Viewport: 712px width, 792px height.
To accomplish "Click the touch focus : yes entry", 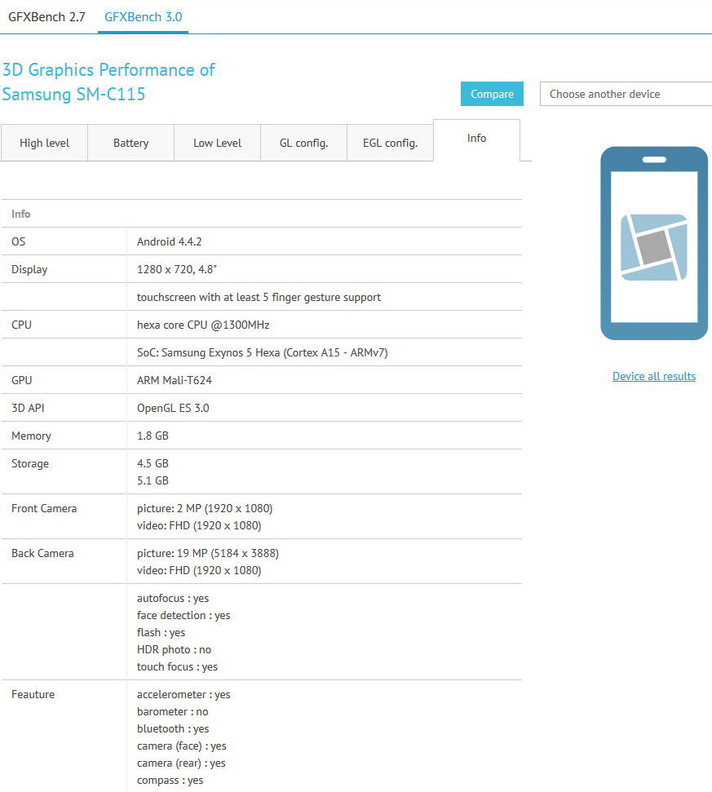I will tap(177, 667).
